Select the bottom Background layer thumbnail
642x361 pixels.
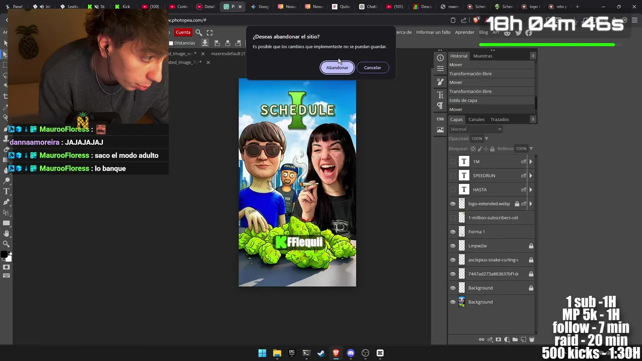(462, 302)
